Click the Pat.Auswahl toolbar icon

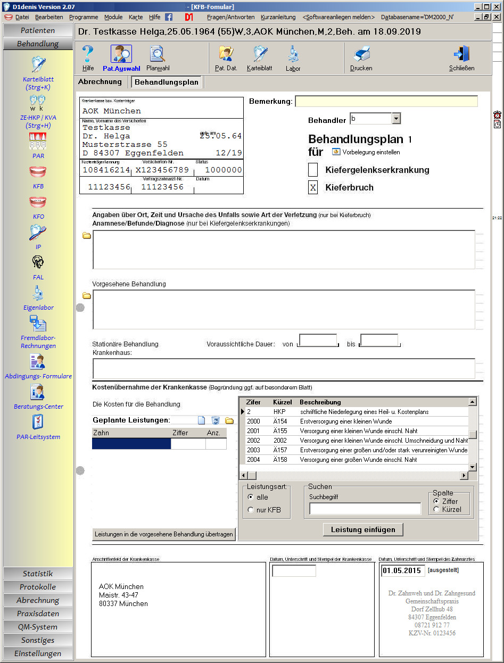pos(121,54)
